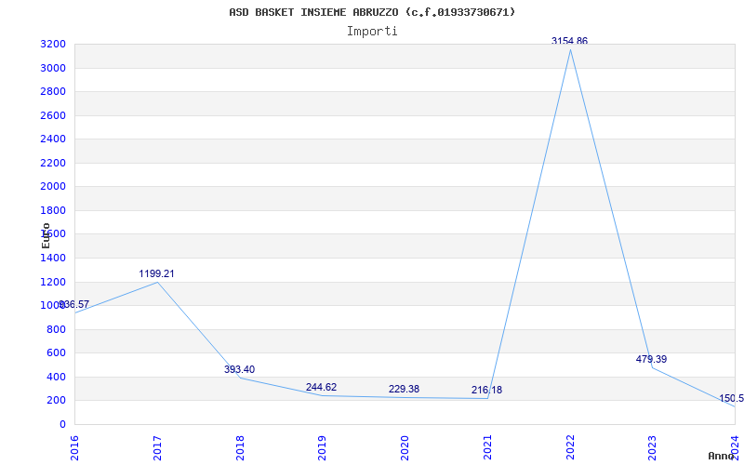
Task: Select x-axis year label 2022
Action: (570, 447)
